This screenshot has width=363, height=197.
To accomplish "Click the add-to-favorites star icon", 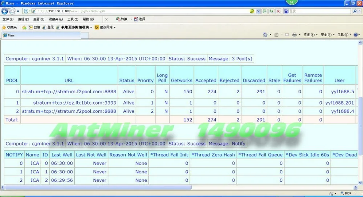I will click(24, 27).
